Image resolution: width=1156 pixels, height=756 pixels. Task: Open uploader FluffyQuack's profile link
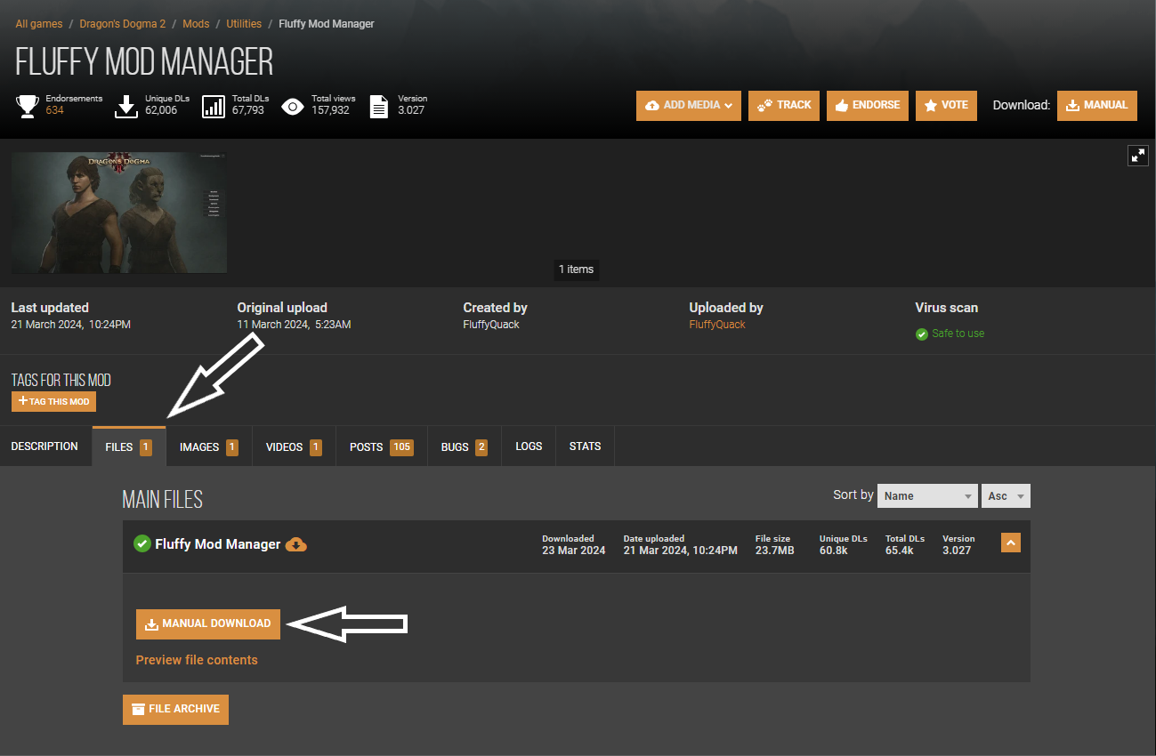pos(717,325)
